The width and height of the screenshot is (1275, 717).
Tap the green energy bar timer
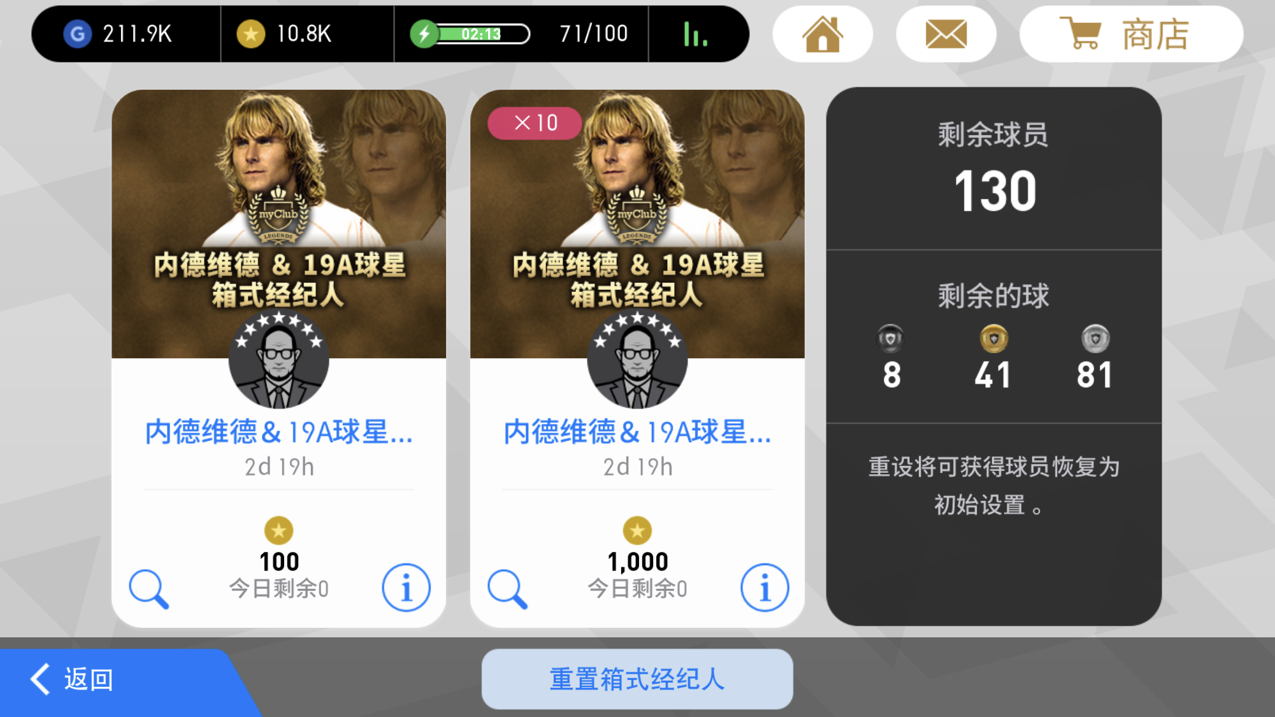pyautogui.click(x=470, y=34)
